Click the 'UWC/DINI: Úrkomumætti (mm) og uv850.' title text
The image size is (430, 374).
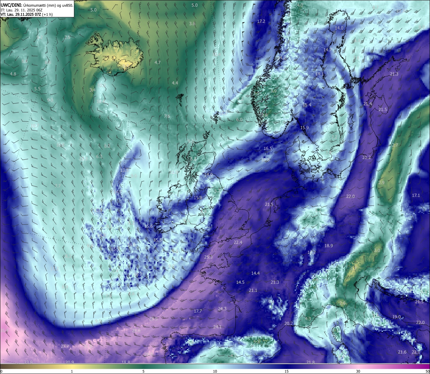pyautogui.click(x=37, y=5)
